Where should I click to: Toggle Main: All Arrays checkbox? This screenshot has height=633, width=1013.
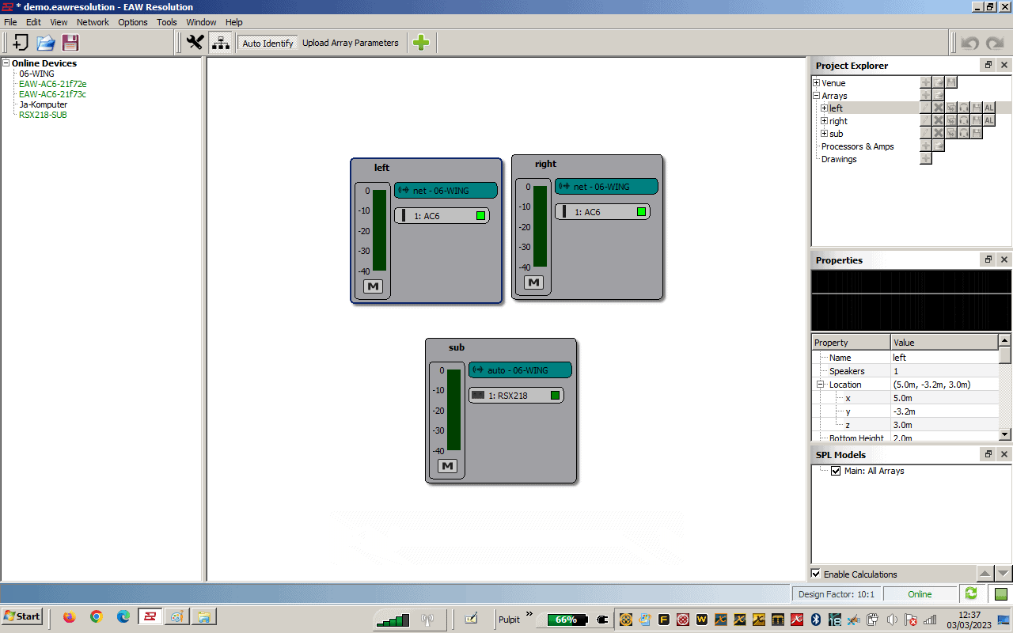click(836, 471)
